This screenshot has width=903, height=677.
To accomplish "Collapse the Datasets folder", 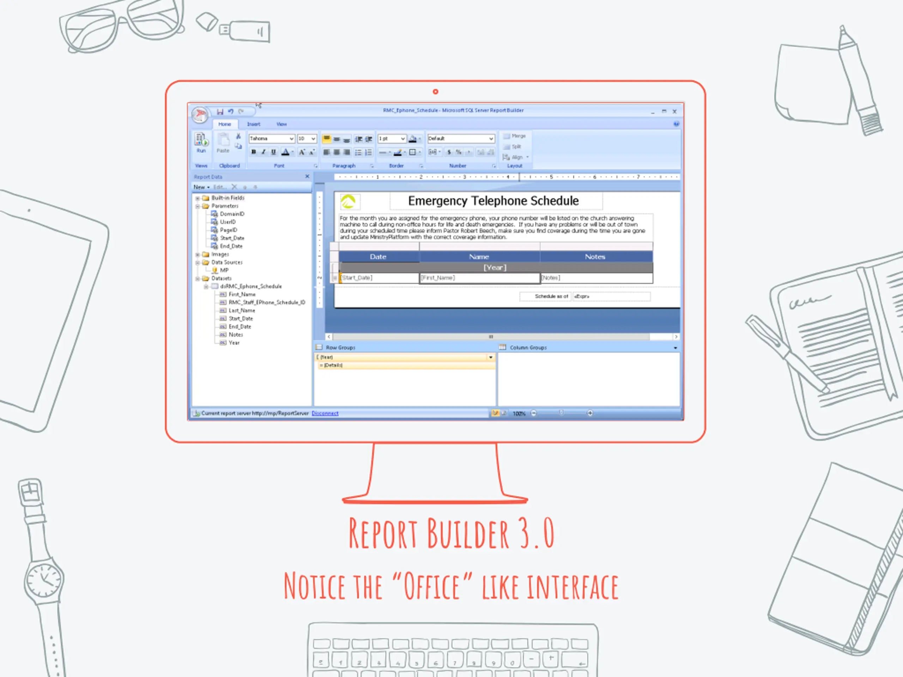I will coord(198,279).
